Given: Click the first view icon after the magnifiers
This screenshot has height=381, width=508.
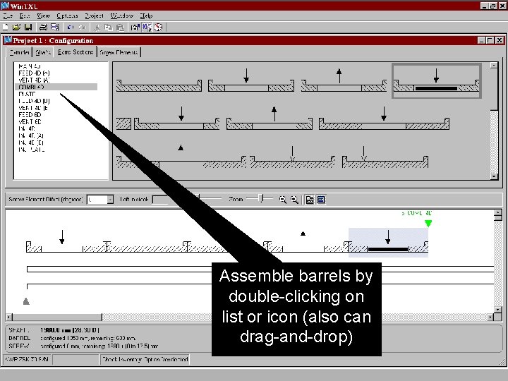Looking at the screenshot, I should click(x=310, y=200).
